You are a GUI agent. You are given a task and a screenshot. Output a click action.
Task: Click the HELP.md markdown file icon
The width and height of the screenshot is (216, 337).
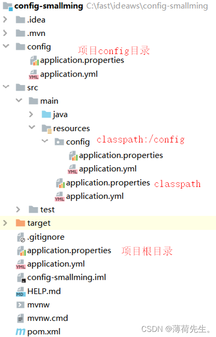point(21,292)
